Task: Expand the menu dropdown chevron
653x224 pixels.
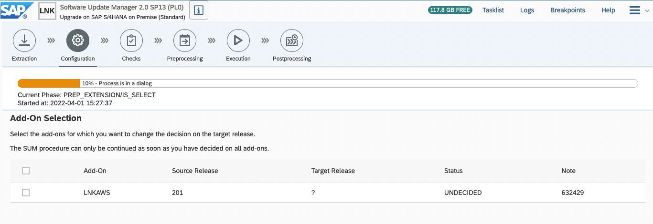Action: 647,11
